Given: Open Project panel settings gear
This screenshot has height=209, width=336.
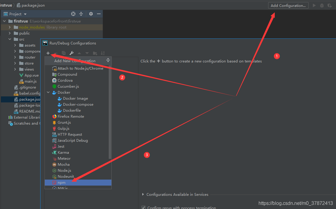Looking at the screenshot, I should pos(91,14).
